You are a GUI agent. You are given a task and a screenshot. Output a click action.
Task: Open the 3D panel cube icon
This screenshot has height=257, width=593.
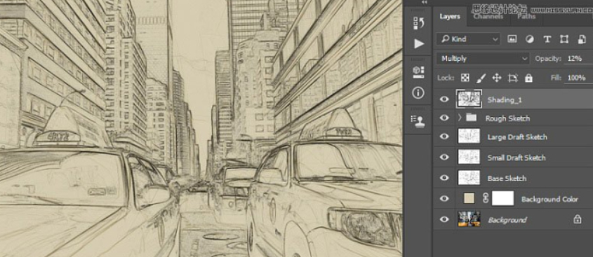(x=418, y=71)
